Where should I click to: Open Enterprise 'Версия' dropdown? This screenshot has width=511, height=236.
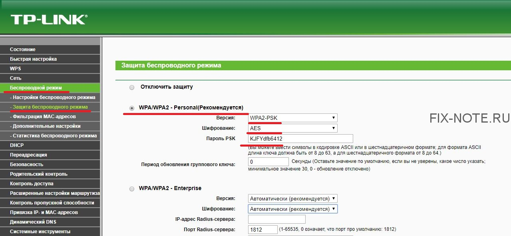pyautogui.click(x=292, y=198)
